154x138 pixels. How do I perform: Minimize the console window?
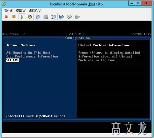click(132, 3)
